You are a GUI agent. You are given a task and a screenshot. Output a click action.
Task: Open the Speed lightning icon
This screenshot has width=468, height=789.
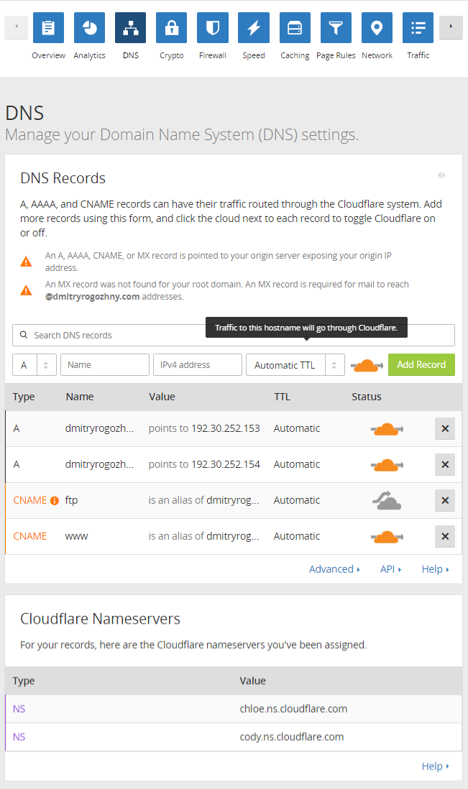254,28
